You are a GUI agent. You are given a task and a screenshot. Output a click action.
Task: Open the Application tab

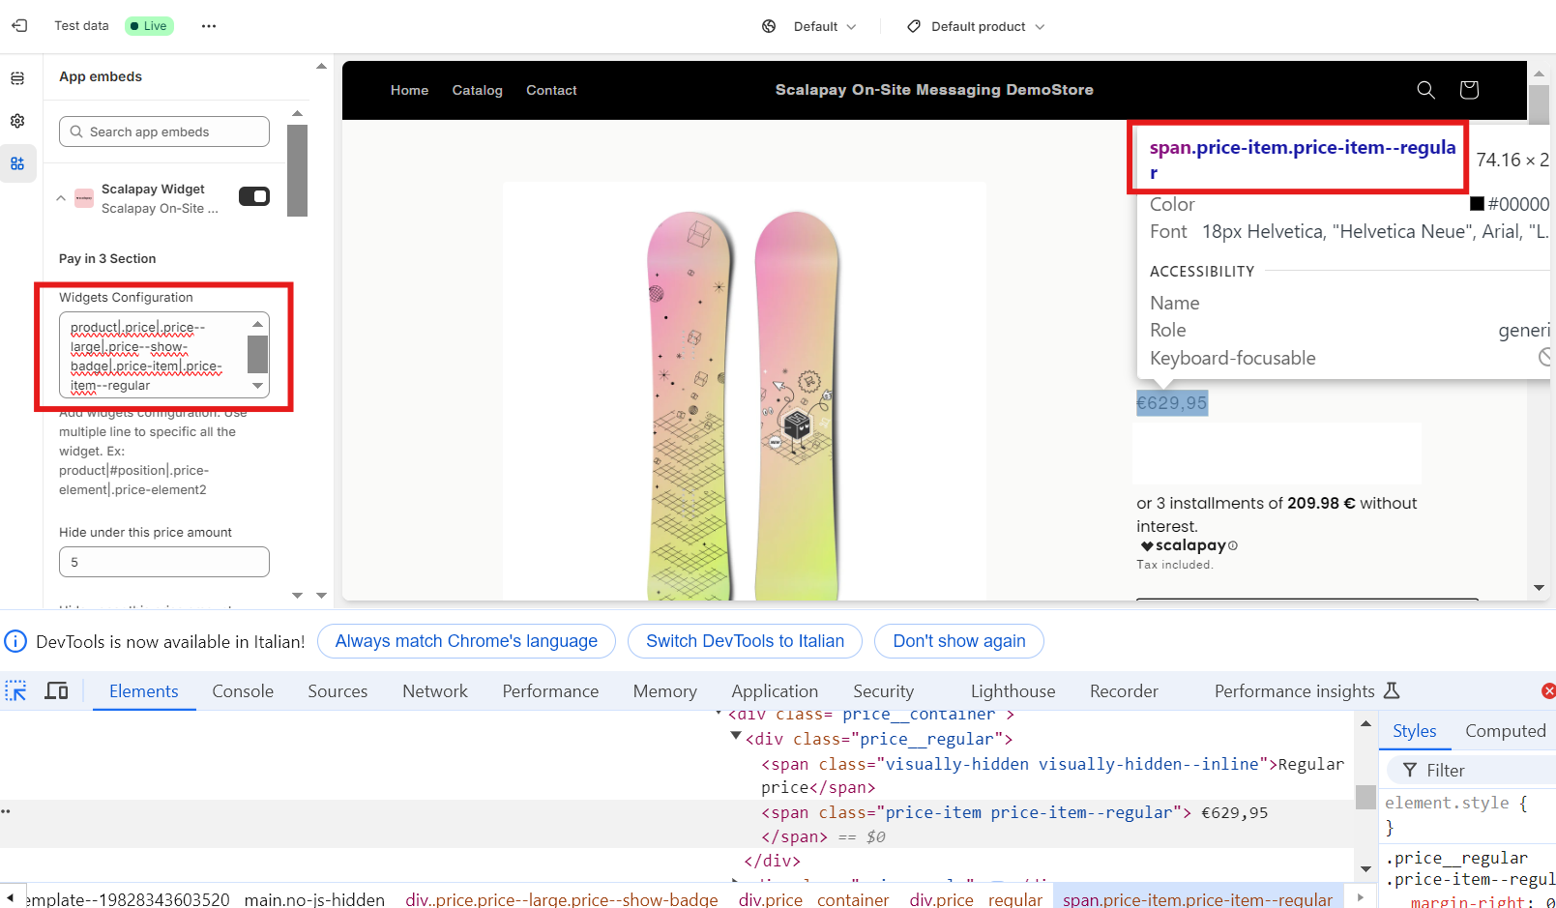point(775,690)
